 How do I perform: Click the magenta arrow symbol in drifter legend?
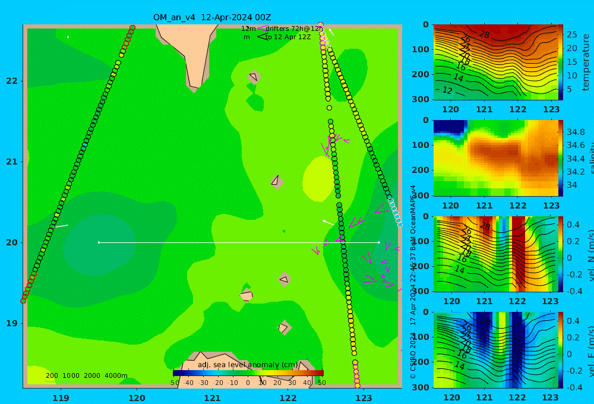[262, 29]
